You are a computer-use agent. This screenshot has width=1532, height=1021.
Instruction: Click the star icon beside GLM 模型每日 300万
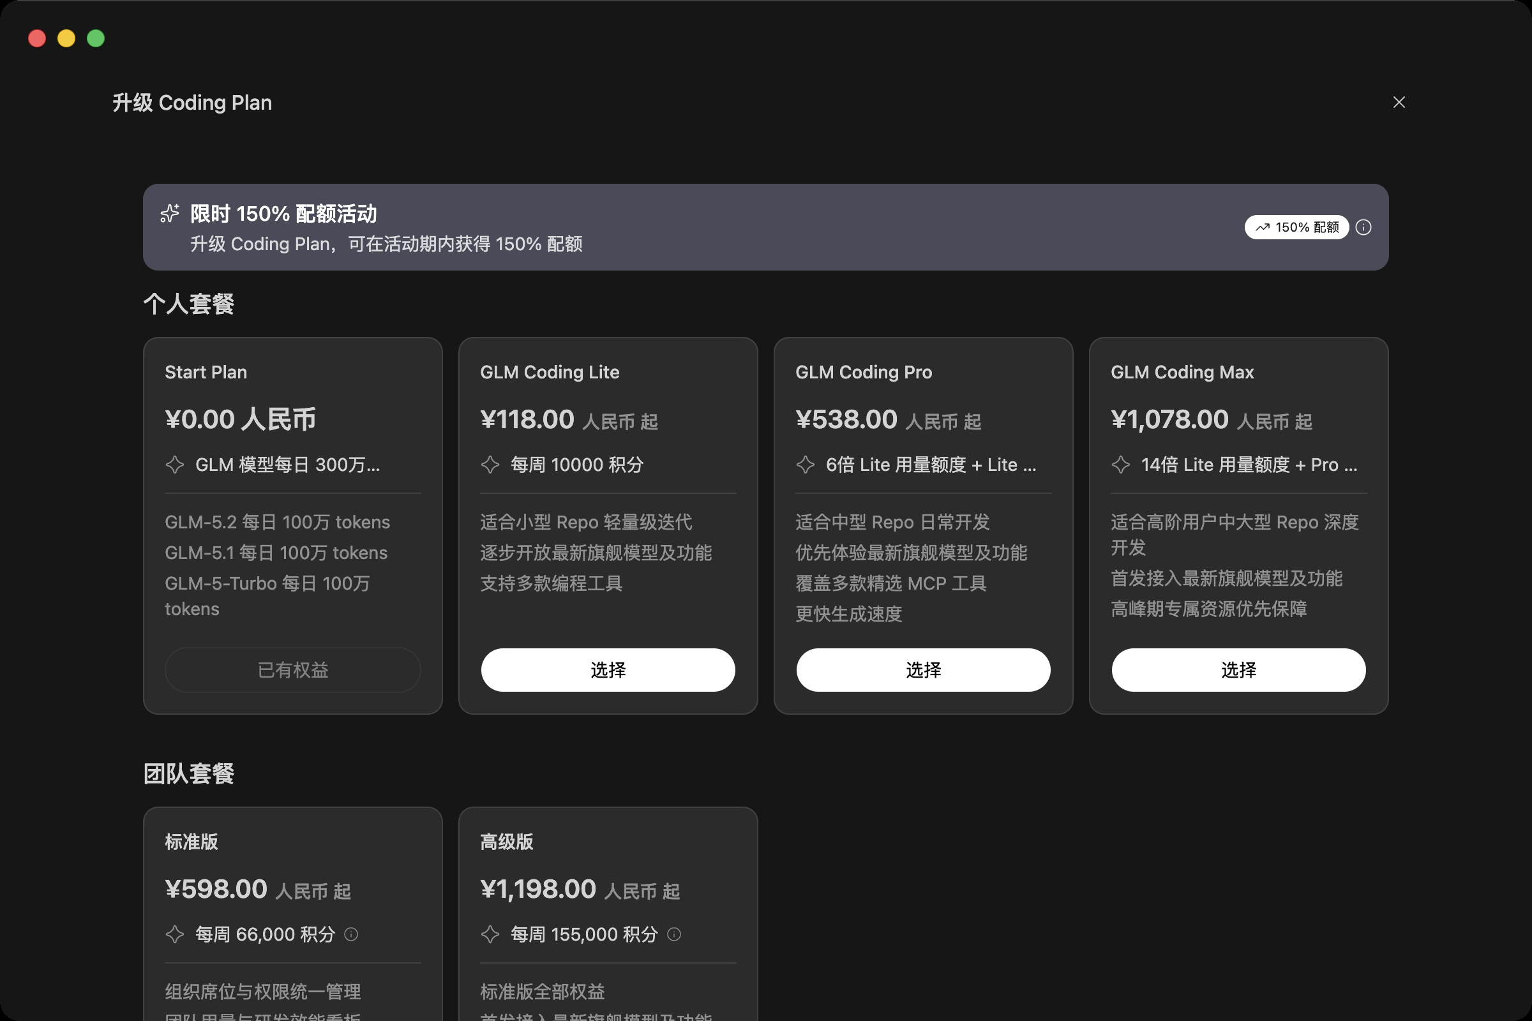click(174, 465)
